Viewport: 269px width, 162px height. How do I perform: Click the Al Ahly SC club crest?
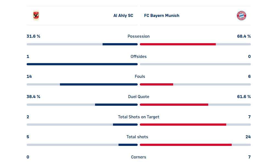36,16
